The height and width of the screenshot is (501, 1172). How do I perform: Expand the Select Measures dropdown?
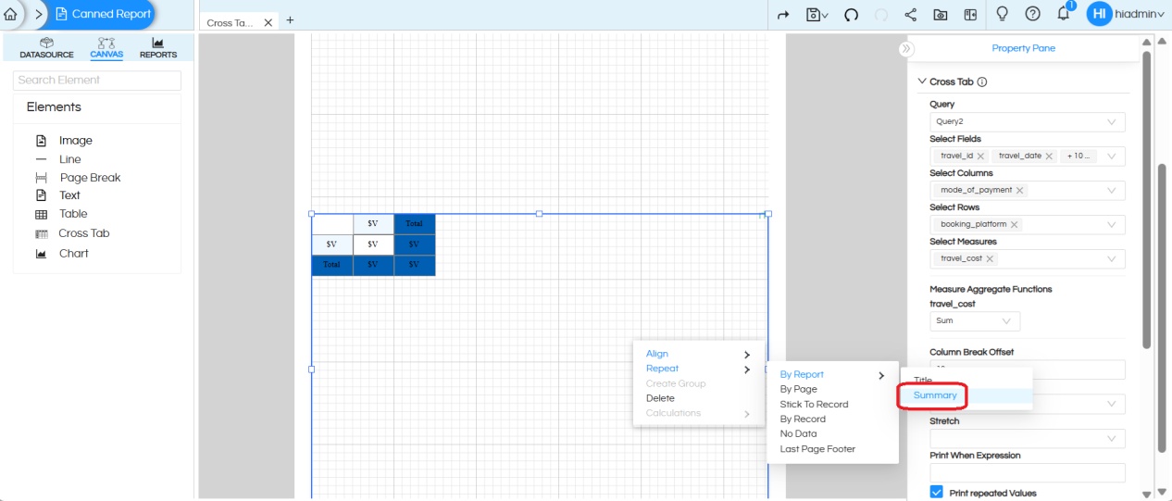[x=1112, y=259]
